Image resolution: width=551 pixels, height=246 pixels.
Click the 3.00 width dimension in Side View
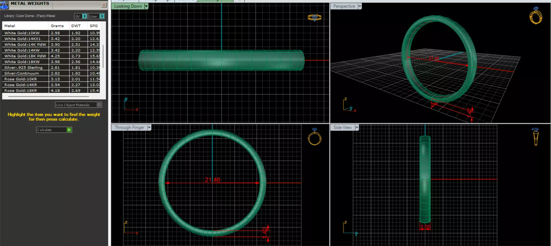coord(425,227)
